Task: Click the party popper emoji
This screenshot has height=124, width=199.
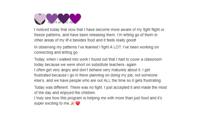Action: click(x=73, y=103)
